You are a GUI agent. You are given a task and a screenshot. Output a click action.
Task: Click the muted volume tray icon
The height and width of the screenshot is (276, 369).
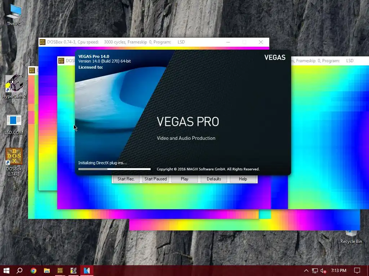point(323,271)
